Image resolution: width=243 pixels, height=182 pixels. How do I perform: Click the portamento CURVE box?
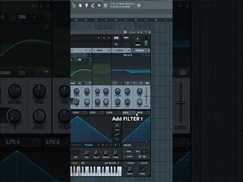[143, 169]
